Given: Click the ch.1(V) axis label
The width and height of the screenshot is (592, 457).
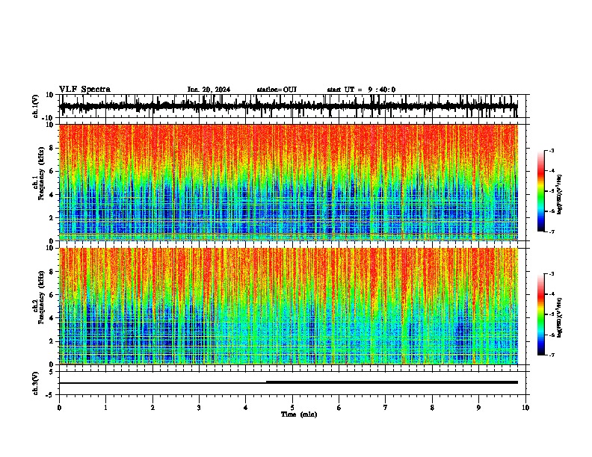Looking at the screenshot, I should (x=36, y=106).
